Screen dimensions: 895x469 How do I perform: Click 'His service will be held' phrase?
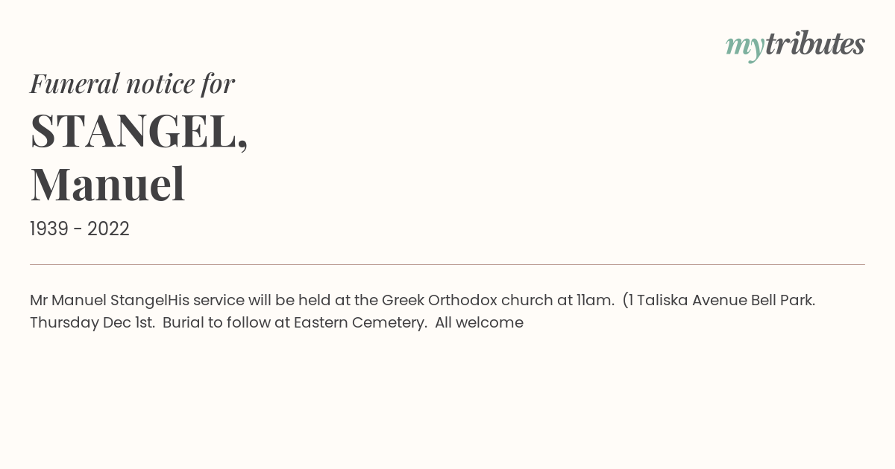pyautogui.click(x=248, y=300)
